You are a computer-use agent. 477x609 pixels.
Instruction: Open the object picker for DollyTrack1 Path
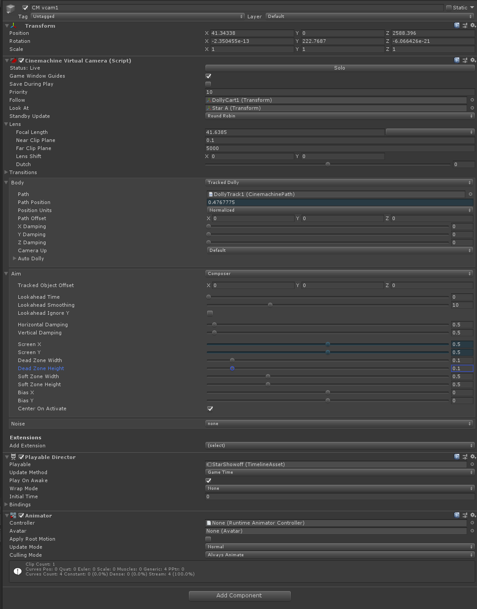pos(470,194)
